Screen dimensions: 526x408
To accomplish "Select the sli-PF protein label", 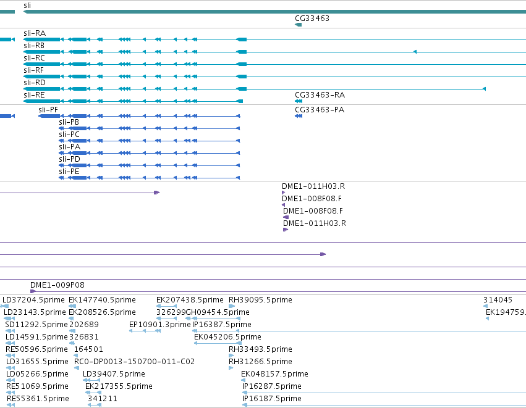I will click(48, 110).
